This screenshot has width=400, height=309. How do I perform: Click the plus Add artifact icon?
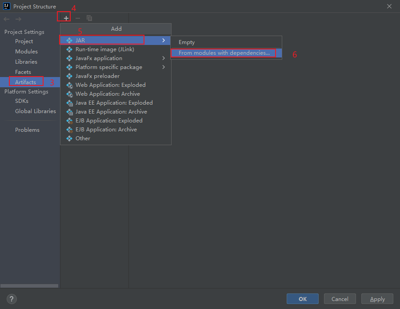point(66,18)
